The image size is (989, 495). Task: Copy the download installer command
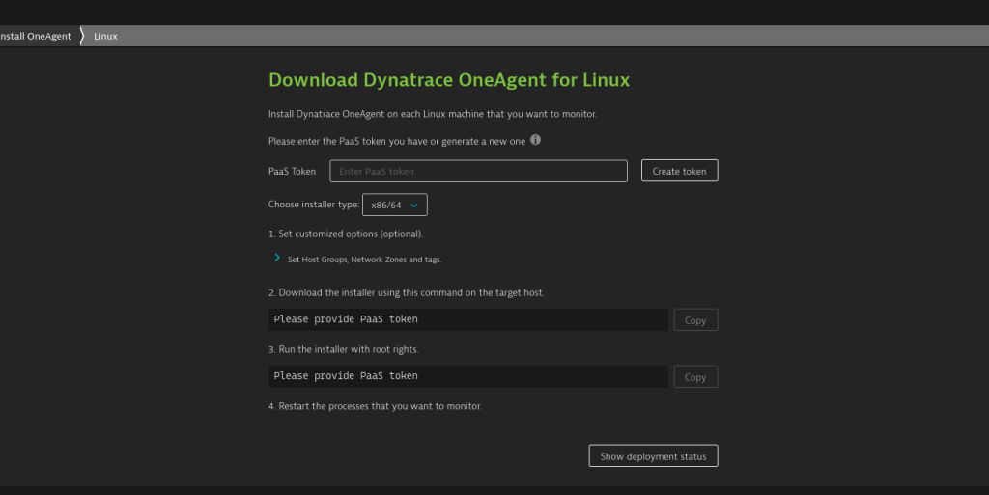coord(695,320)
